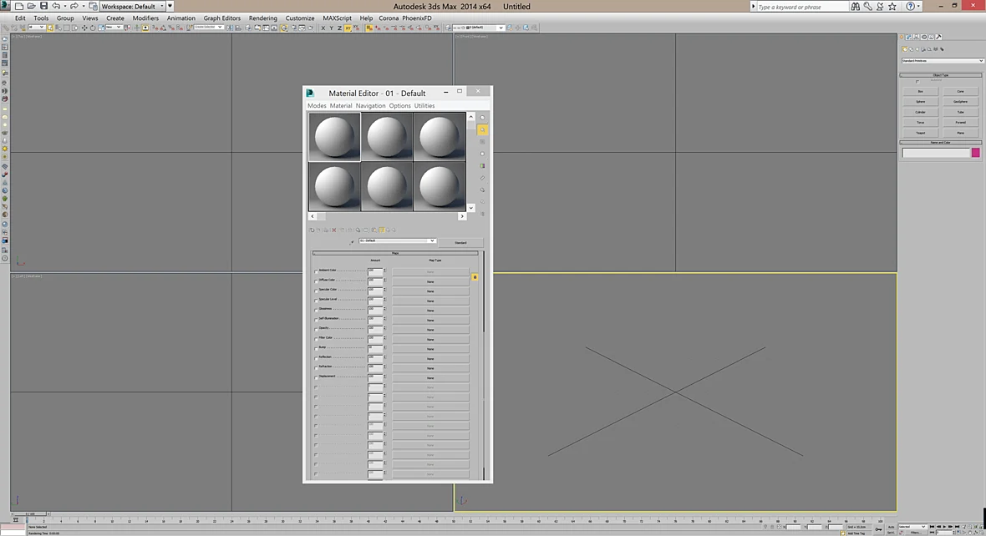
Task: Select the Shapes category icon
Action: pyautogui.click(x=911, y=49)
